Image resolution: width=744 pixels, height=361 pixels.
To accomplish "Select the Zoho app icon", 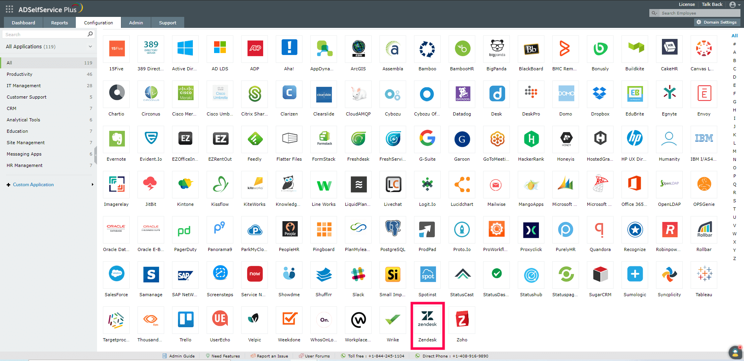I will pos(462,320).
